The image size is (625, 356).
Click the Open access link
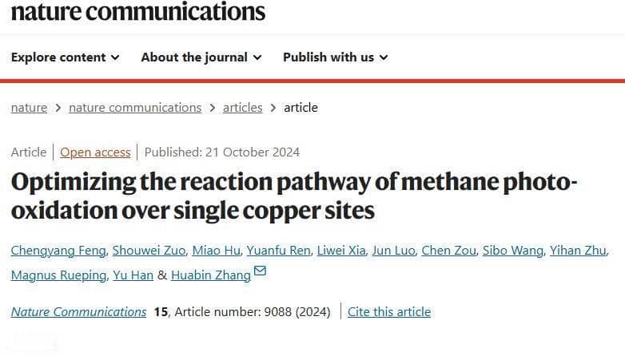95,152
